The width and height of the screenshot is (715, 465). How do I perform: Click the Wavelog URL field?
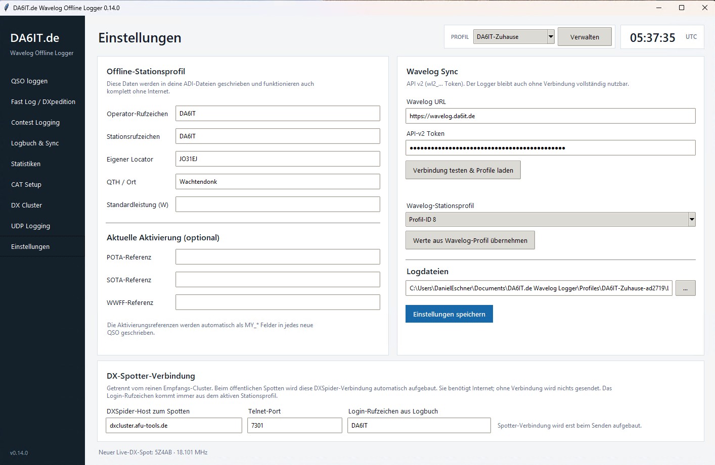550,116
